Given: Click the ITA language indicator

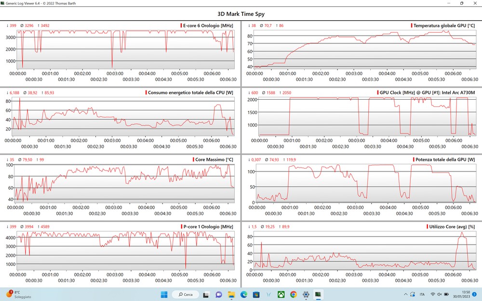Looking at the screenshot, I should (422, 294).
